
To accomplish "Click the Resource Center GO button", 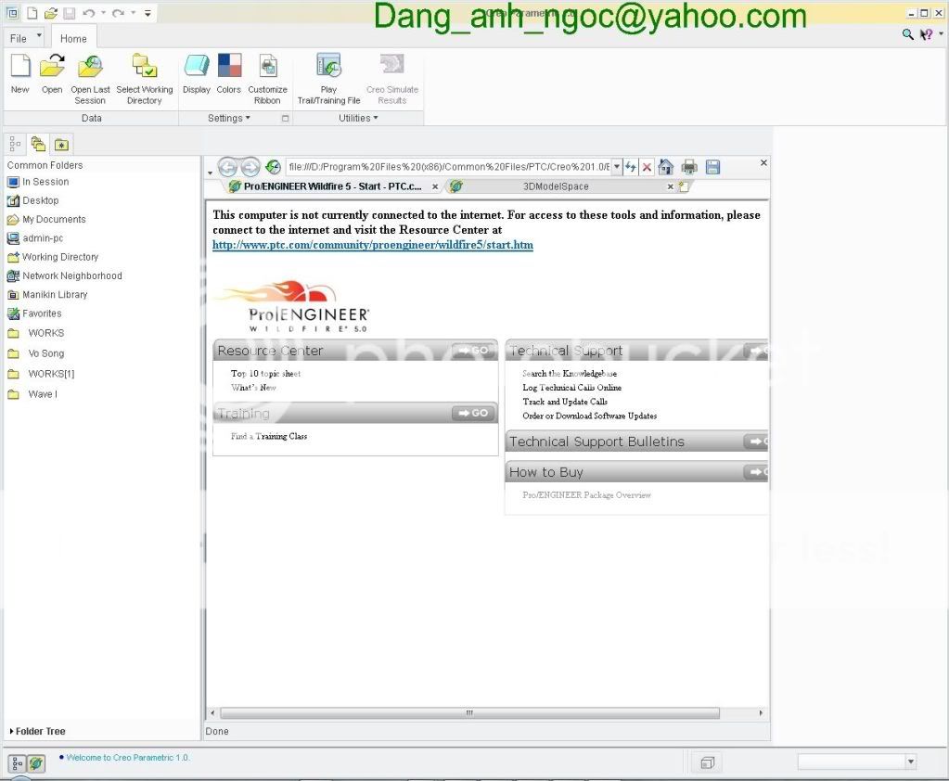I will [475, 351].
